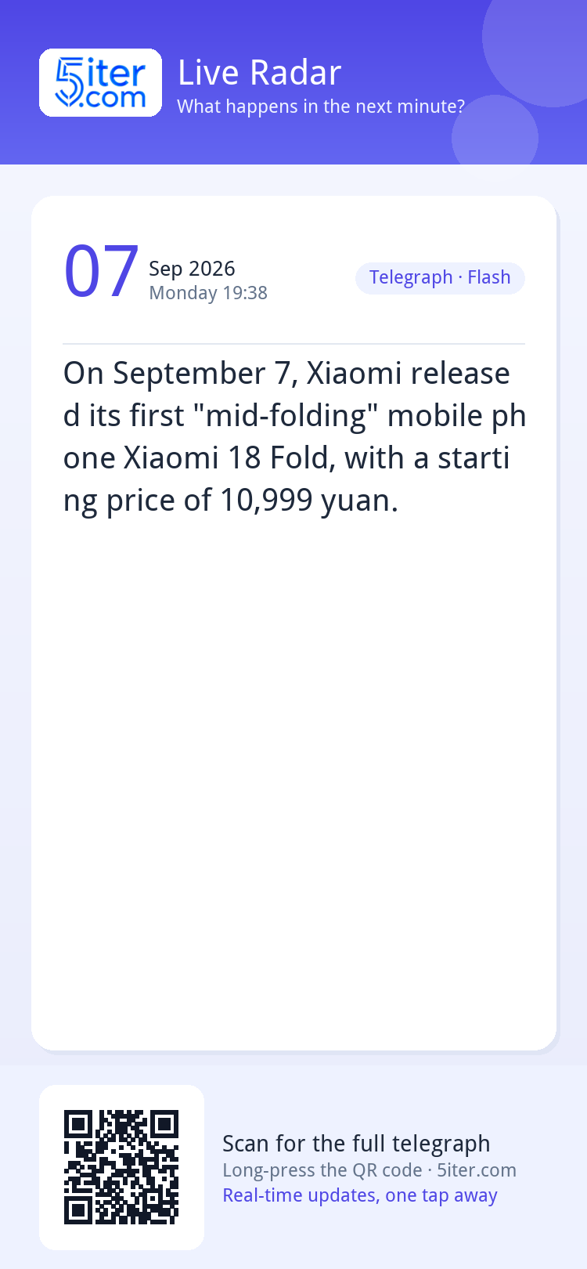Click the top-left QR finder square
Image resolution: width=587 pixels, height=1269 pixels.
[x=78, y=1125]
